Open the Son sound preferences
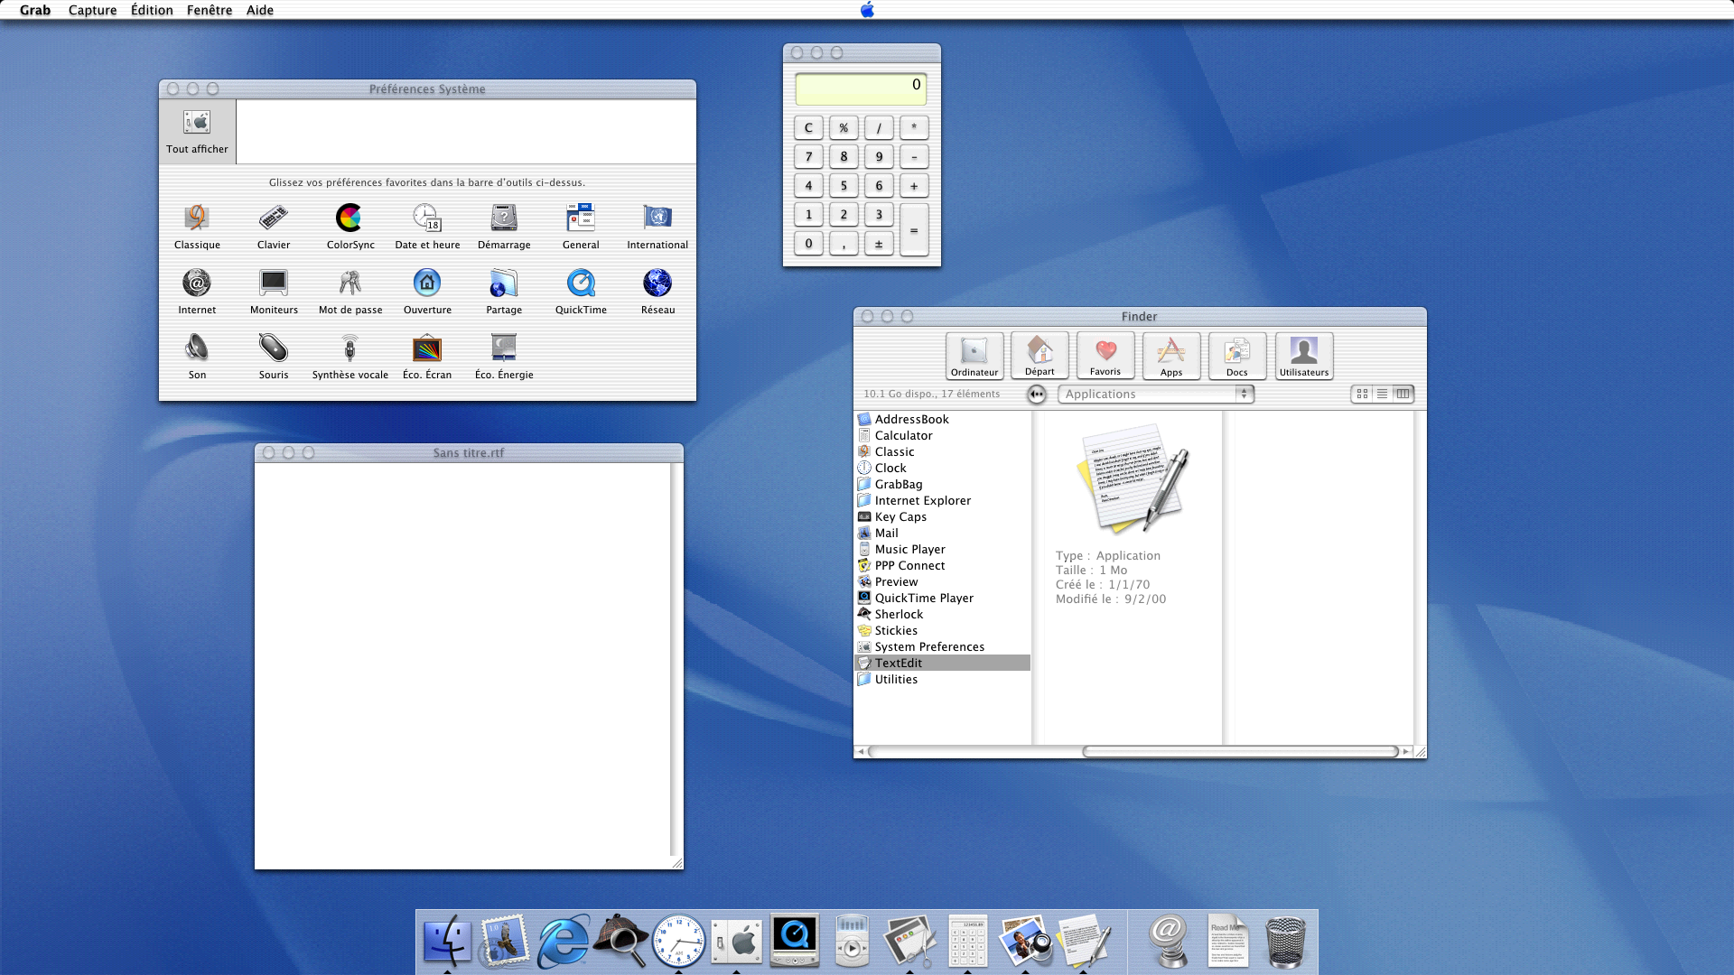1734x975 pixels. [197, 356]
